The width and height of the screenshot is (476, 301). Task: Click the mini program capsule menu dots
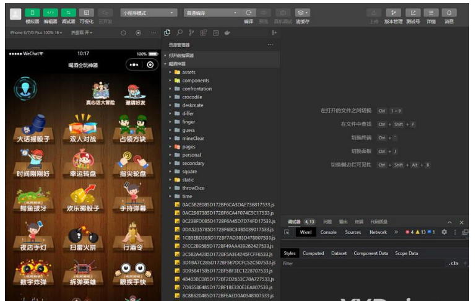click(134, 65)
